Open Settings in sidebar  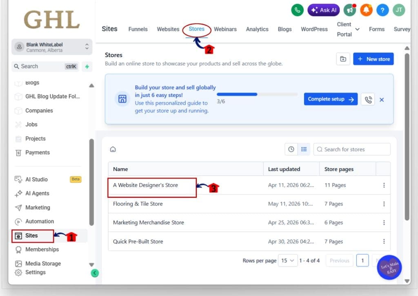35,272
